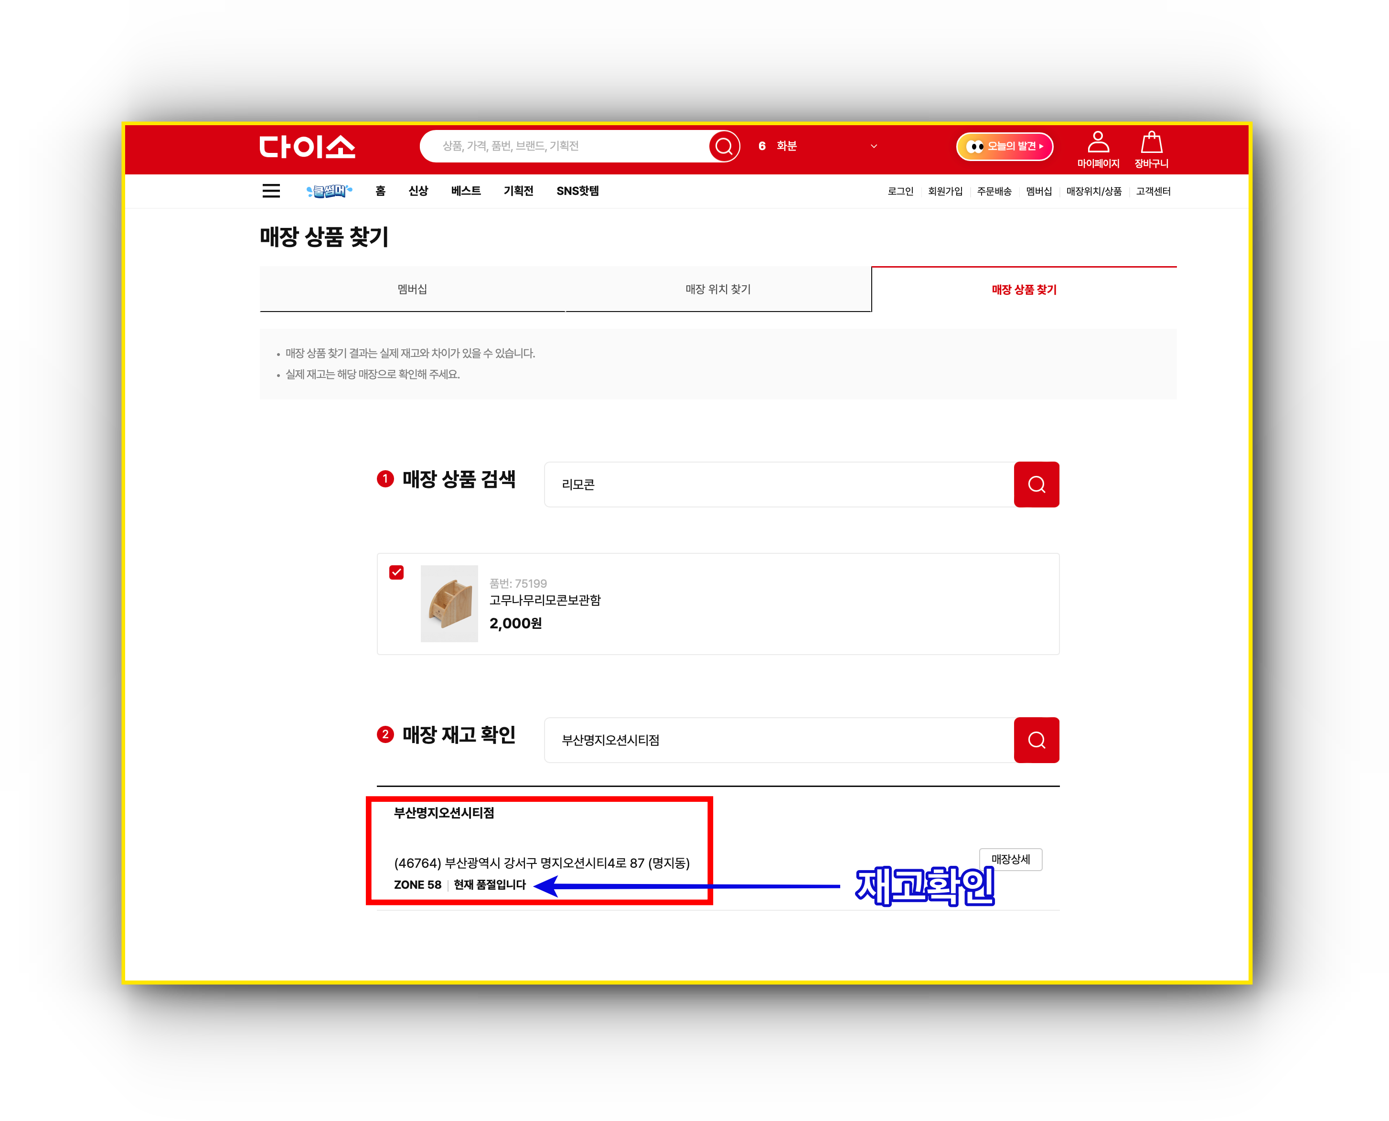Select the 베스트 menu item

coord(466,191)
